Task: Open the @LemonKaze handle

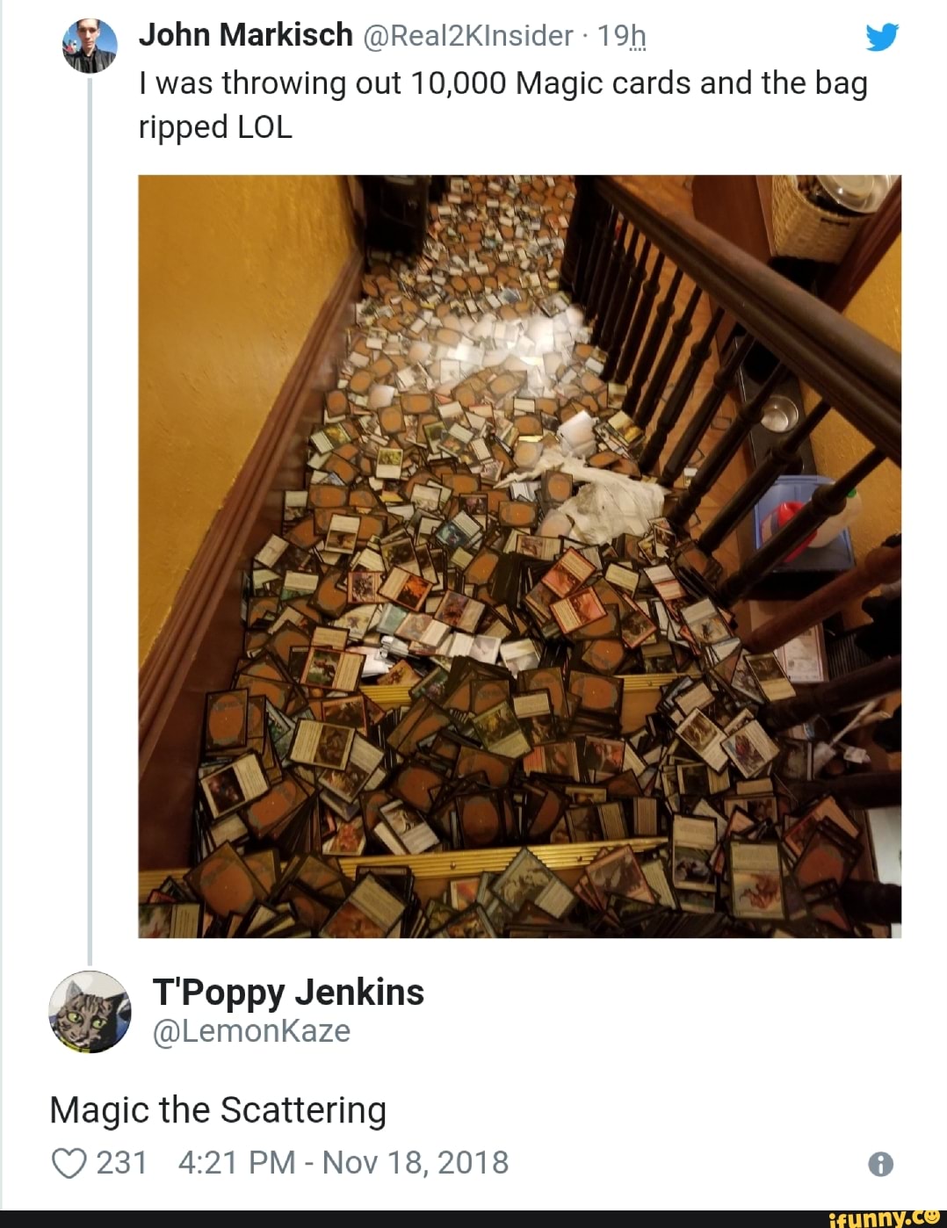Action: click(251, 1030)
